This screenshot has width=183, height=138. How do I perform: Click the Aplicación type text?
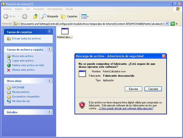[108, 80]
